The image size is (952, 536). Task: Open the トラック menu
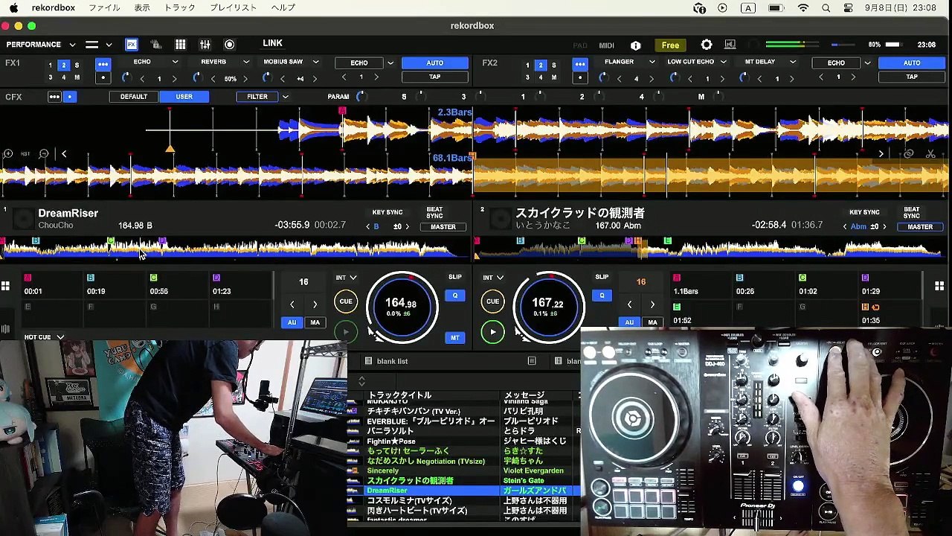click(179, 8)
